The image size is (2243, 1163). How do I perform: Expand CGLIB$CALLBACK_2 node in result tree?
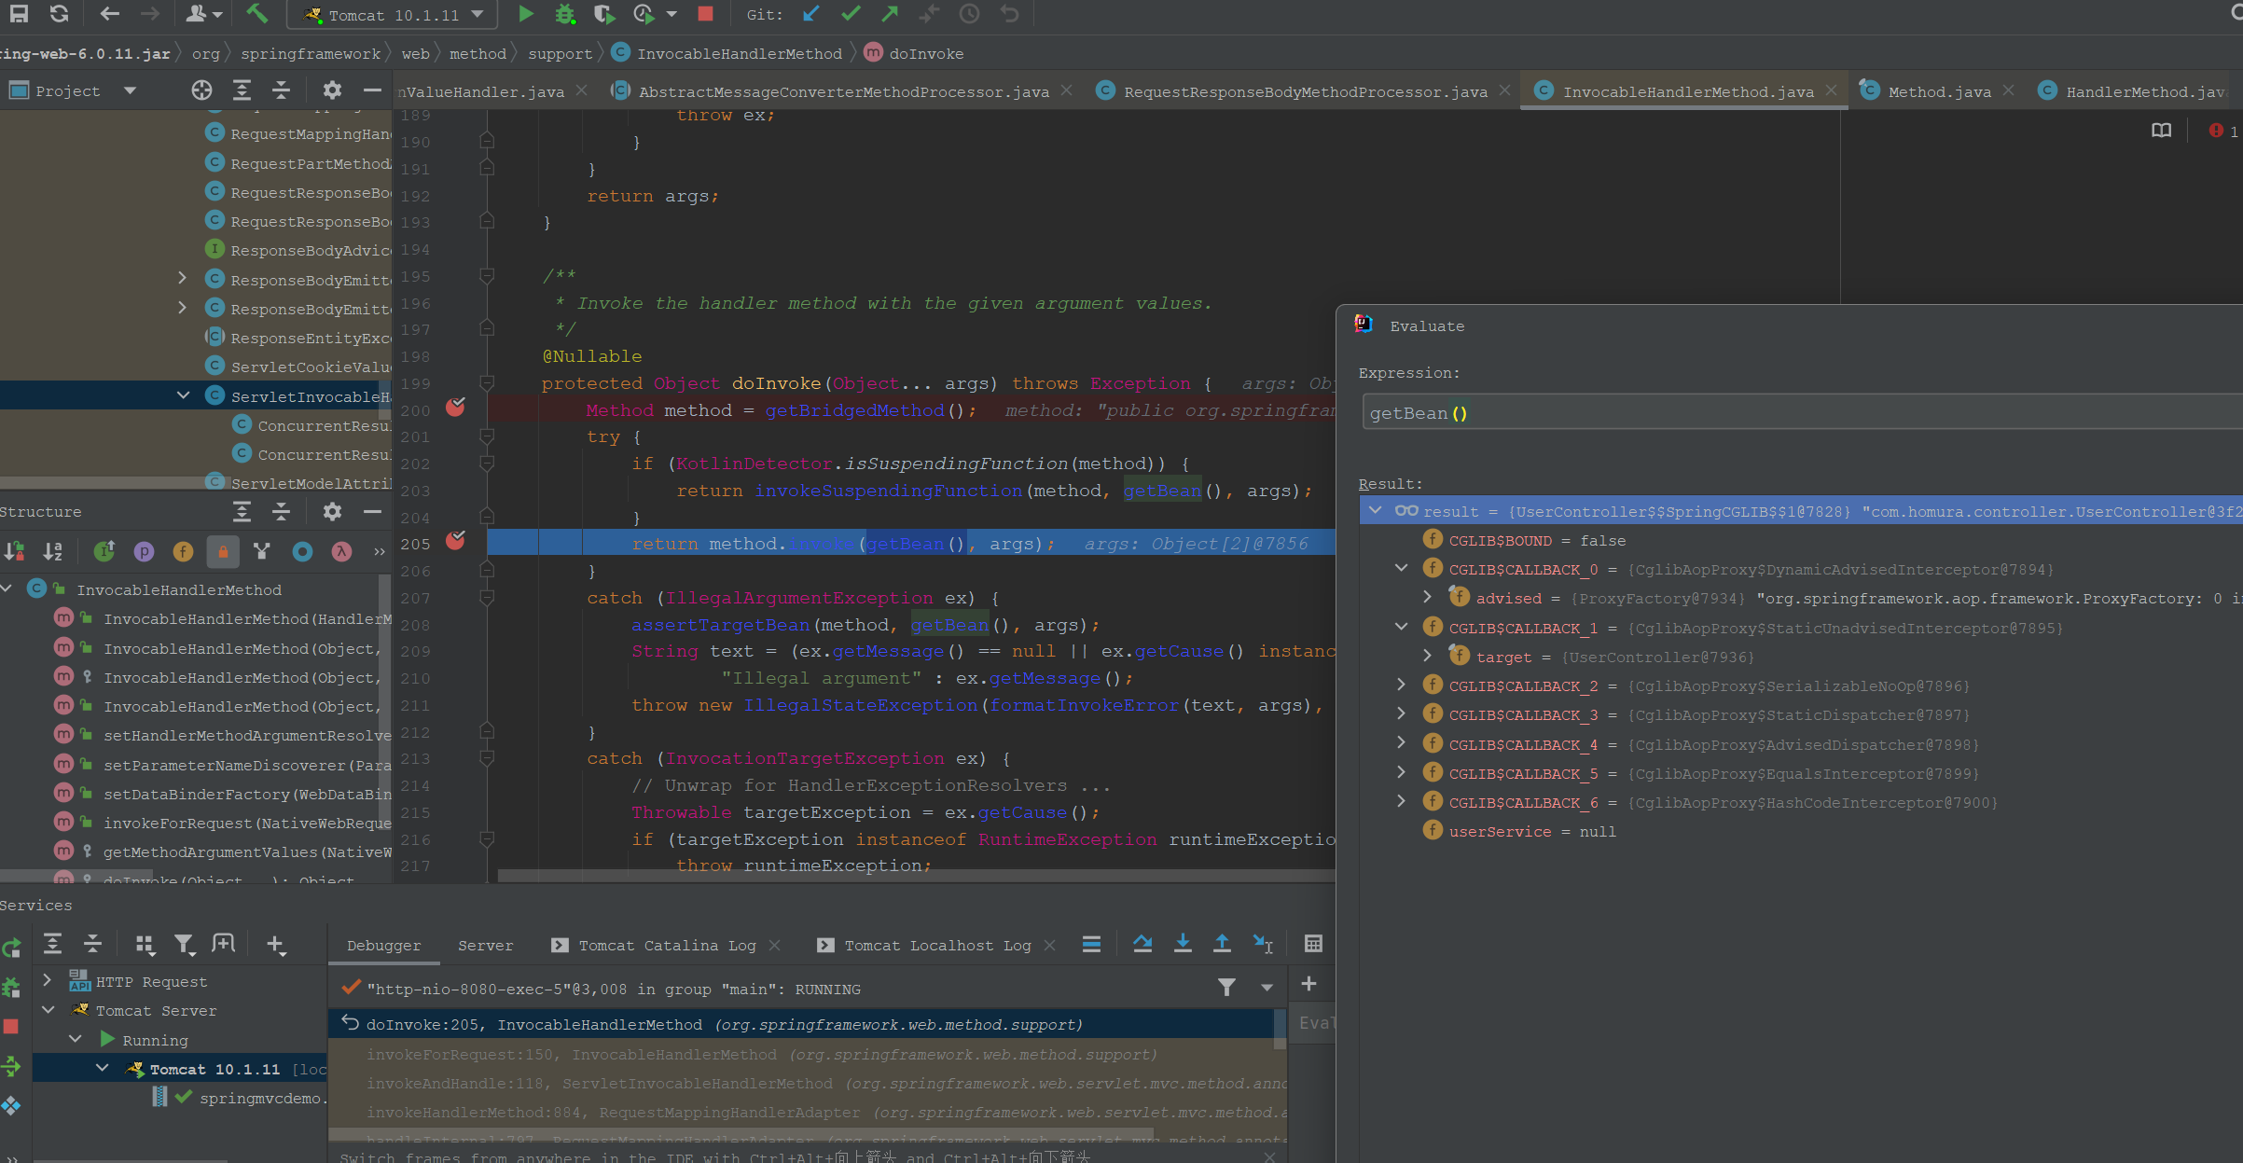click(x=1401, y=685)
